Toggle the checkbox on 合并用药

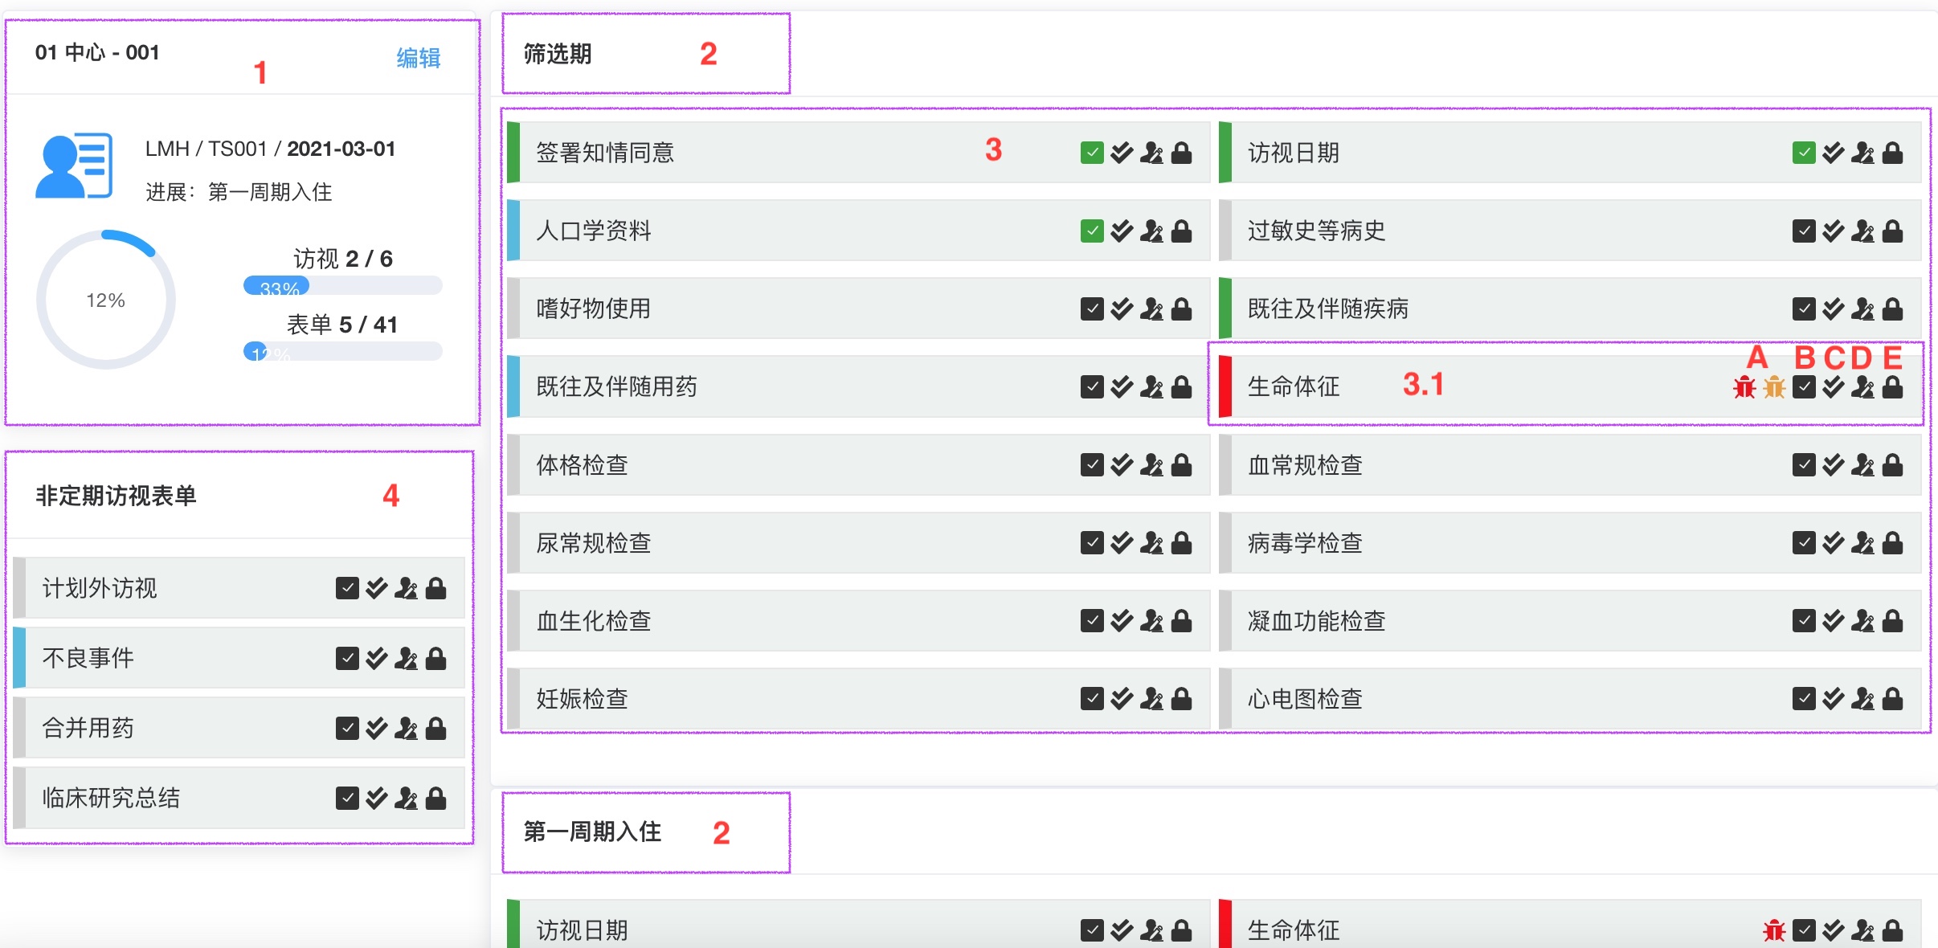pyautogui.click(x=347, y=729)
